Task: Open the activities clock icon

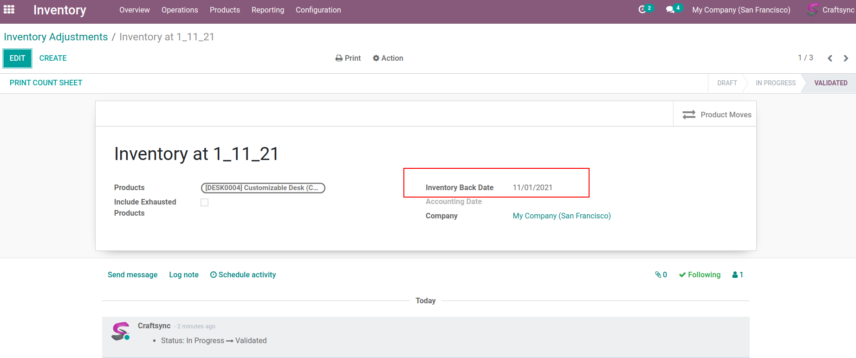Action: coord(642,10)
